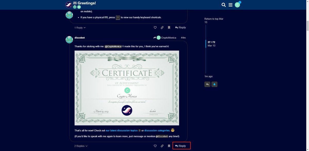Bookmark the keyboard shortcuts post

[x=169, y=28]
